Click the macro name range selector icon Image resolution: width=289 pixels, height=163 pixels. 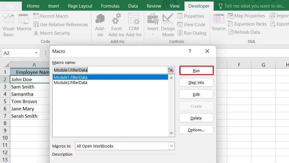[x=171, y=70]
